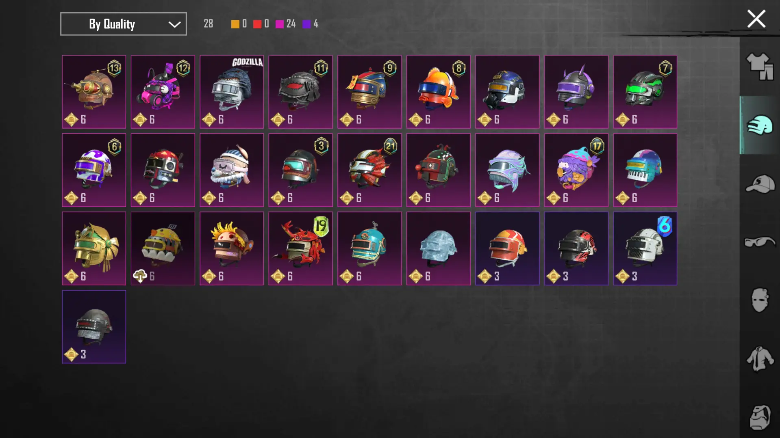Open the face mask category icon
Viewport: 780px width, 438px height.
coord(760,300)
